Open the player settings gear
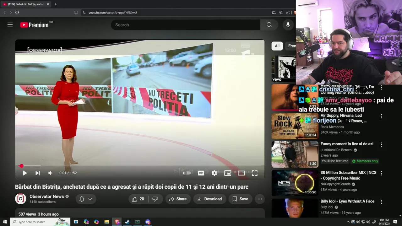This screenshot has height=226, width=402. point(214,173)
